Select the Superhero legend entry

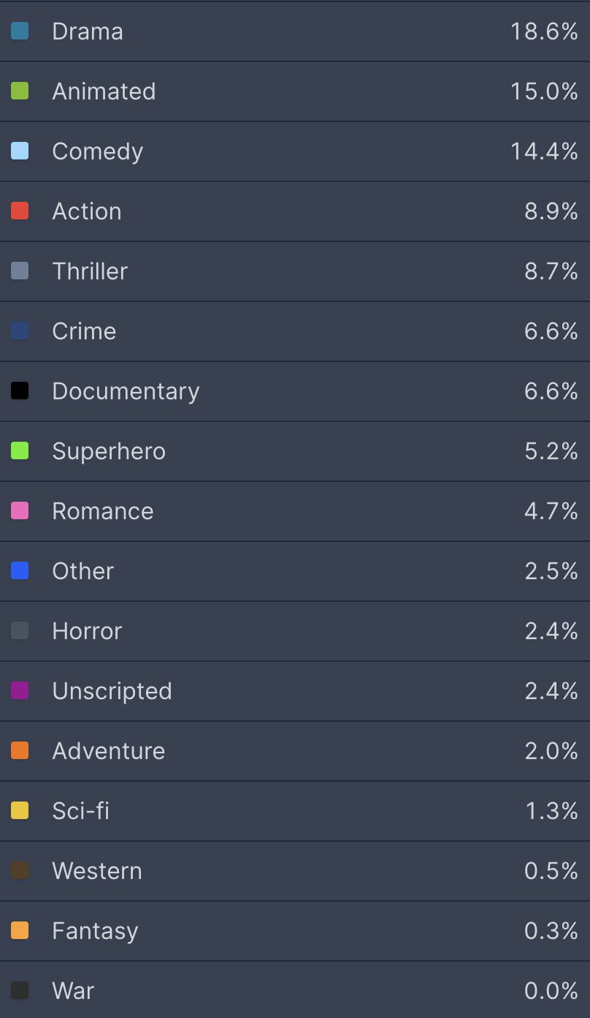pos(109,451)
